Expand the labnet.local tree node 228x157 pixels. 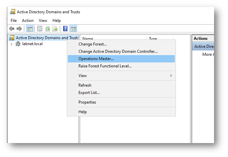[12, 44]
